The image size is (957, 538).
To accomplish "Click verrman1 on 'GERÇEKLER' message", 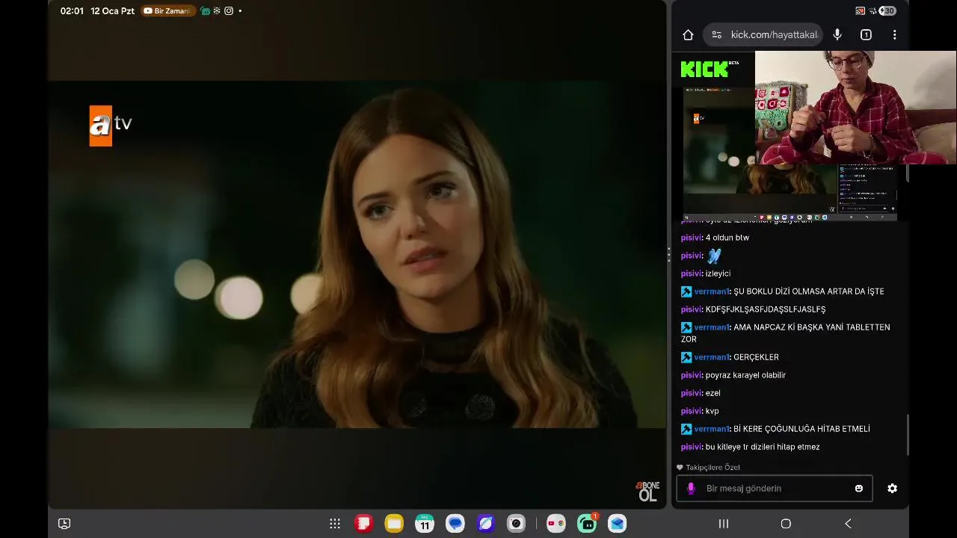I will pyautogui.click(x=712, y=357).
